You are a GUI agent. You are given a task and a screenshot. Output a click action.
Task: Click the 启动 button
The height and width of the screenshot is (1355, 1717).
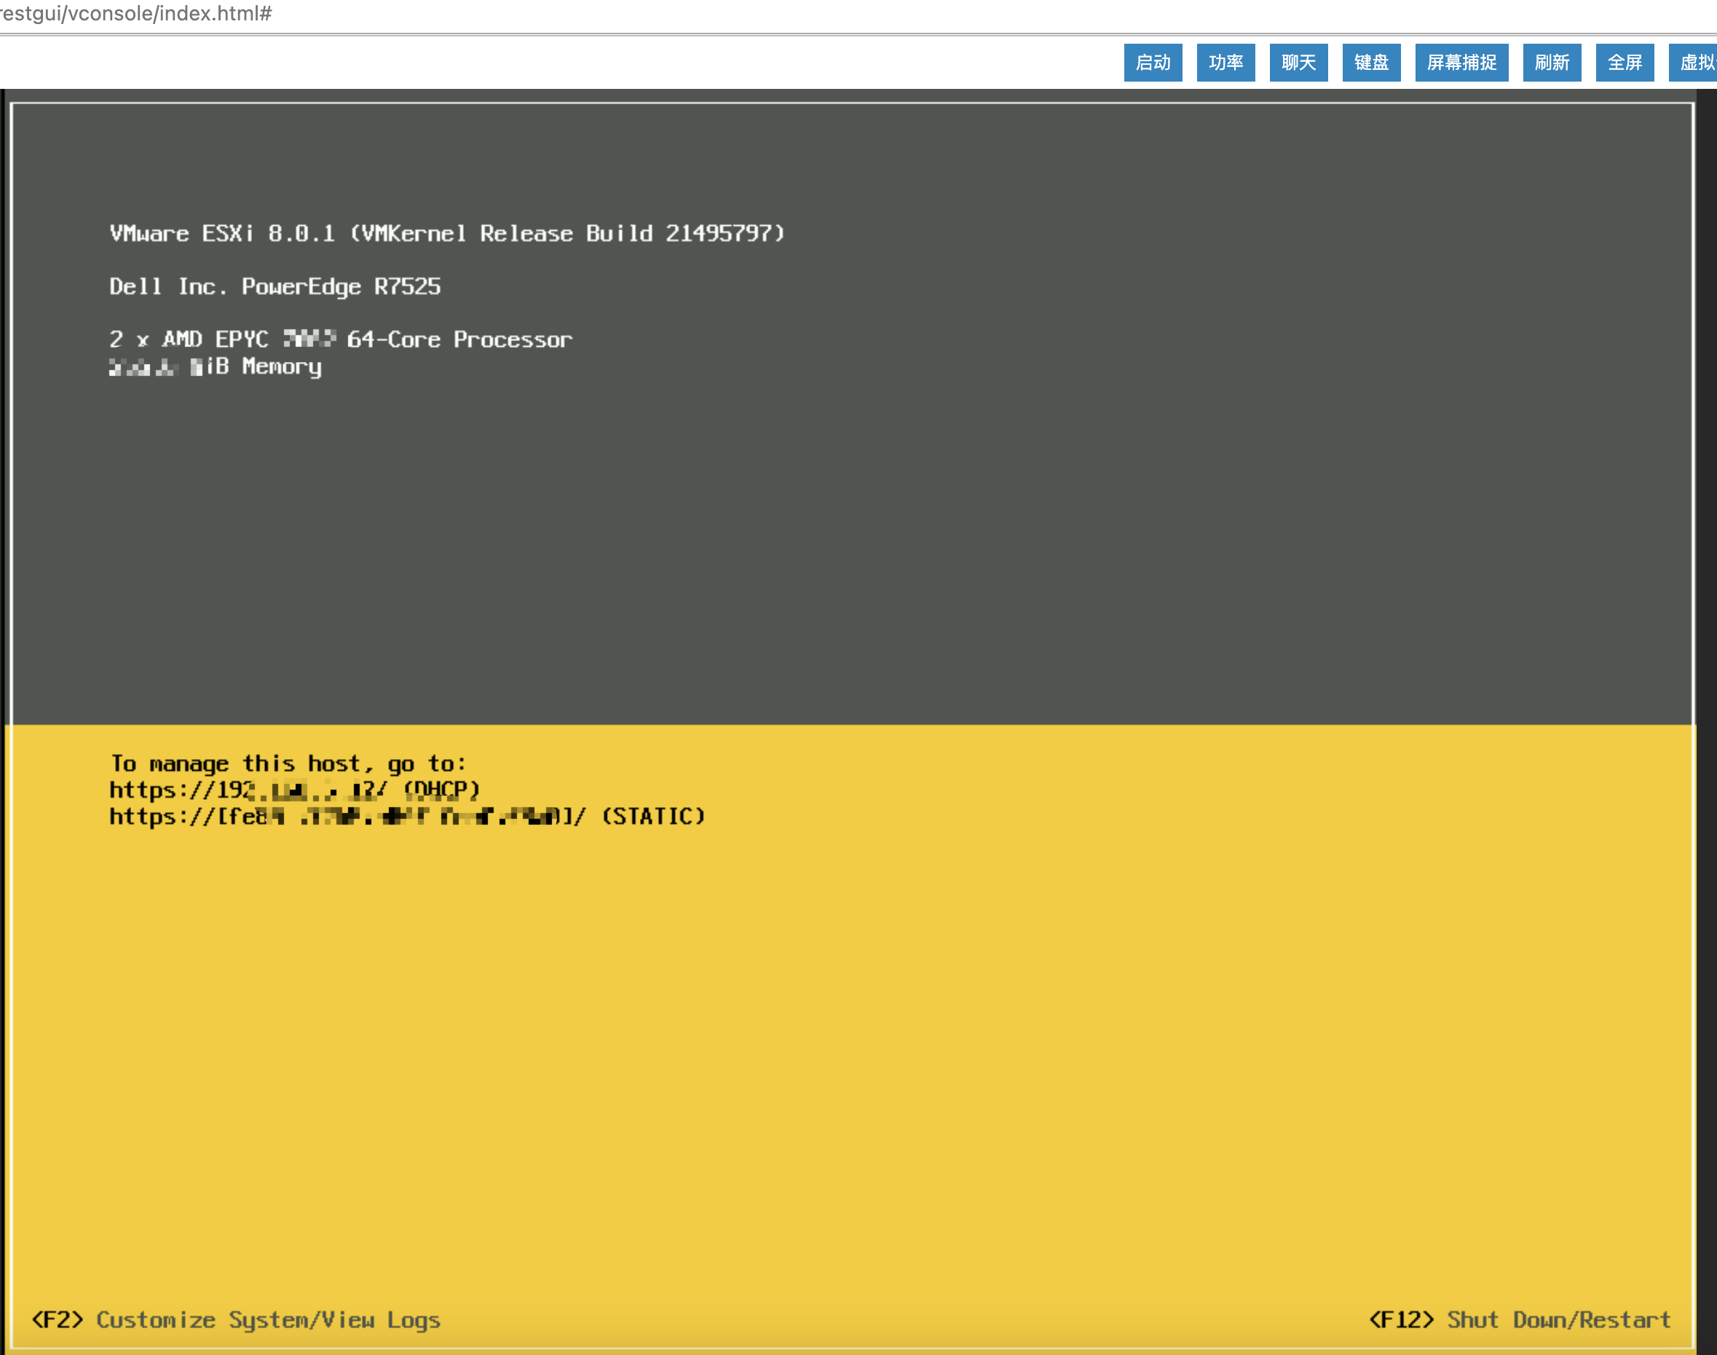(x=1153, y=63)
